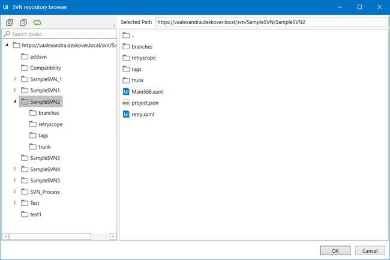Click the tree's horizontal scrollbar left arrow
This screenshot has height=260, width=390.
coord(5,236)
